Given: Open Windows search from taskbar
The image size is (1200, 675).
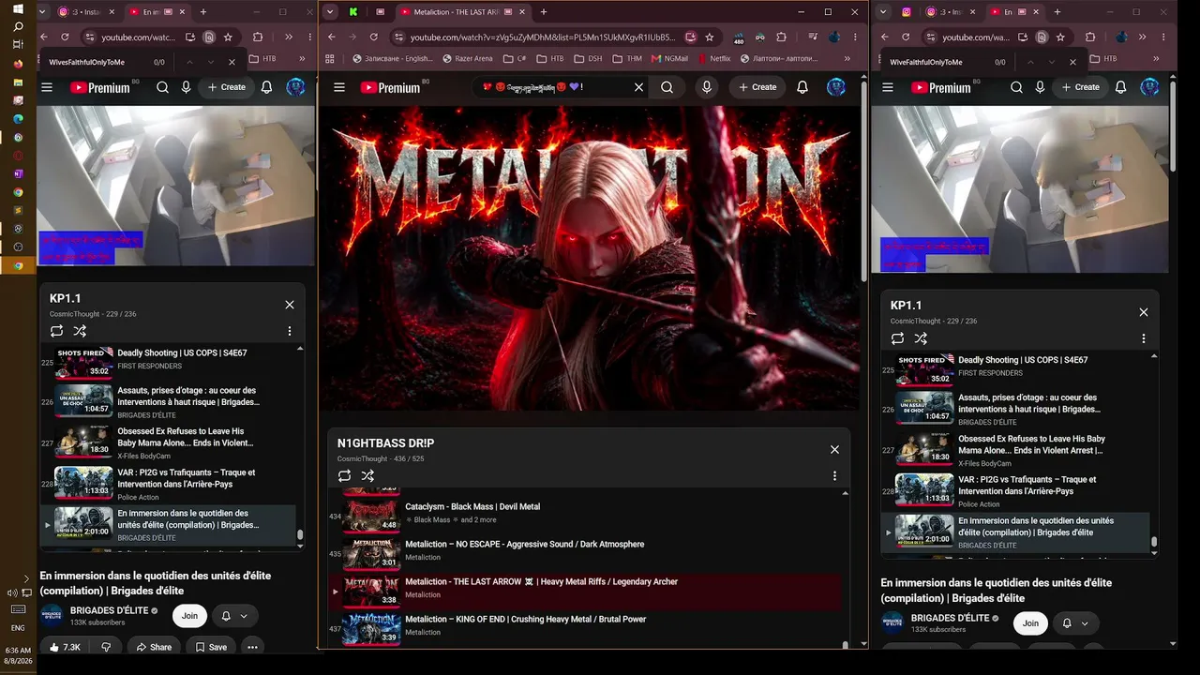Looking at the screenshot, I should (17, 27).
